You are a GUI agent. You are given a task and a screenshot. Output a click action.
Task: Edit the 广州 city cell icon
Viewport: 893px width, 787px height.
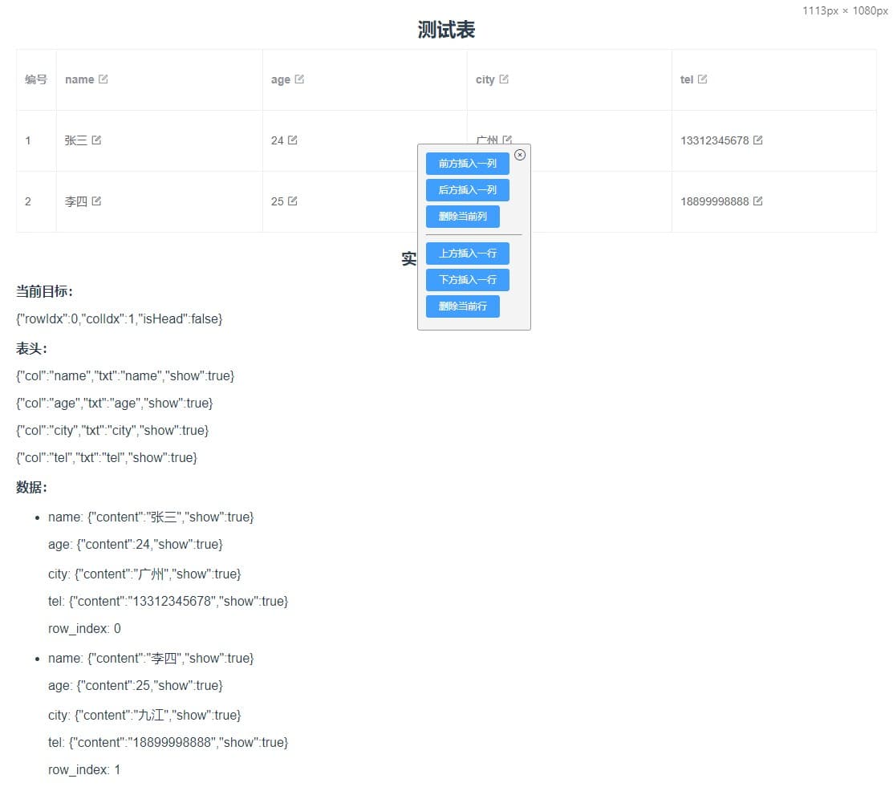pos(507,140)
